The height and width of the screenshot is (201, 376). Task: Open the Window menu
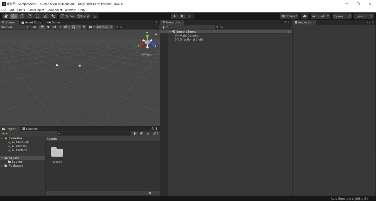70,10
